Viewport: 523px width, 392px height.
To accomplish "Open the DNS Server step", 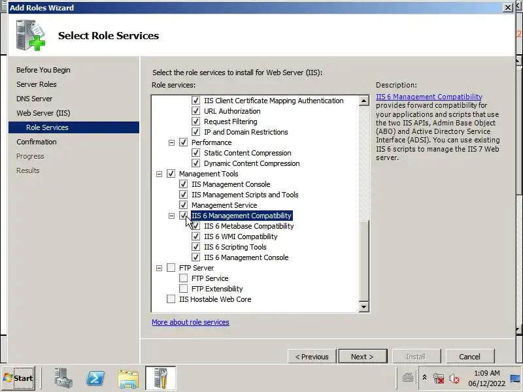I will coord(35,99).
